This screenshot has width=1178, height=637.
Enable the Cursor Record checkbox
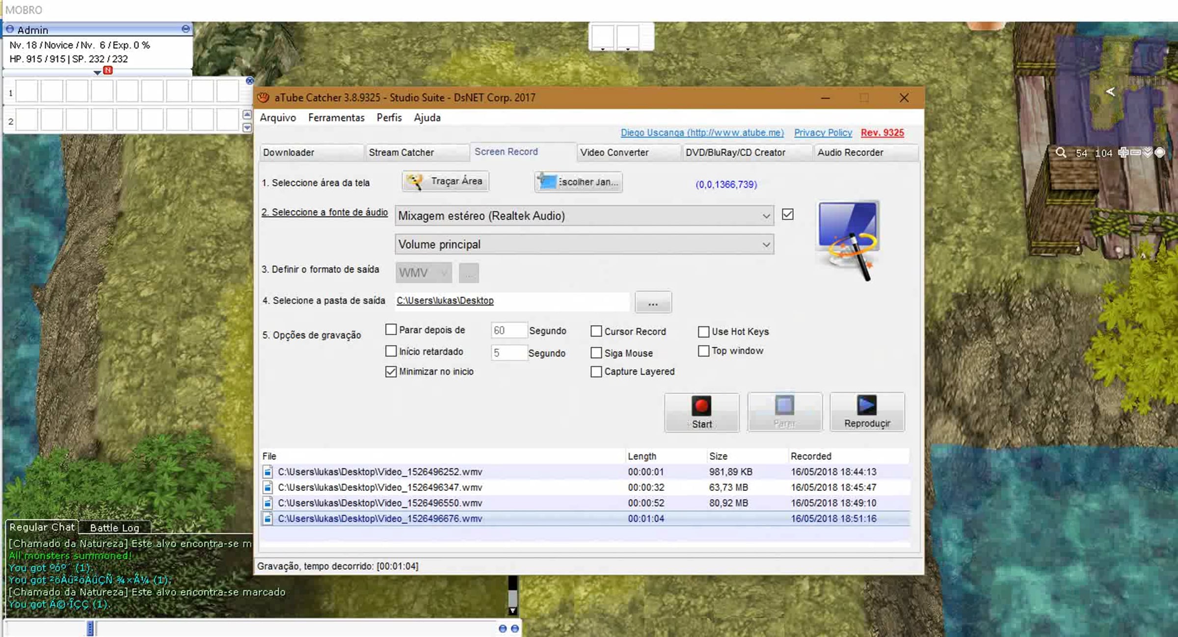(x=596, y=331)
